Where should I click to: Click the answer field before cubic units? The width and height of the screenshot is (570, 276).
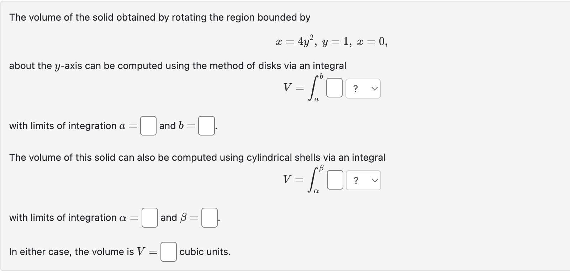[x=169, y=252]
